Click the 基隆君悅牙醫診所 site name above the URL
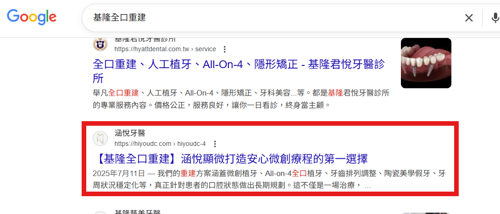The image size is (500, 214). click(145, 40)
